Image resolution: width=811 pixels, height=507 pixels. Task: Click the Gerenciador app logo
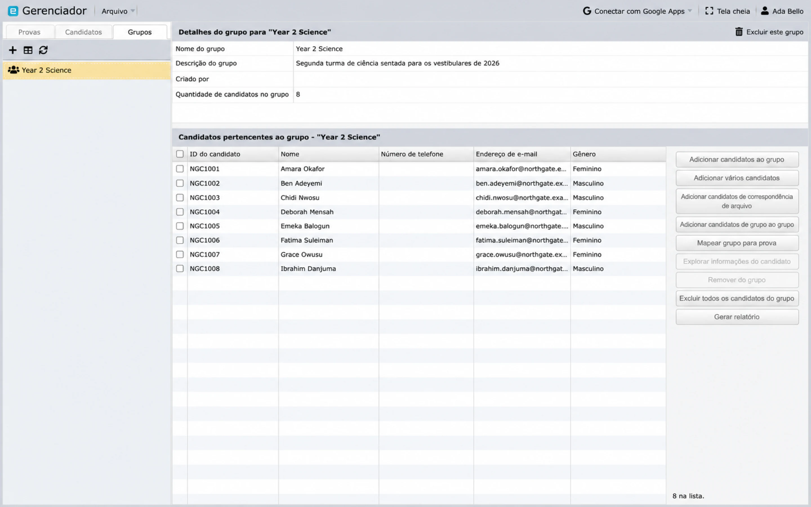click(13, 11)
